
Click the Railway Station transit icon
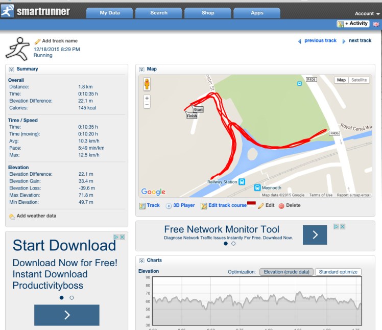point(242,182)
